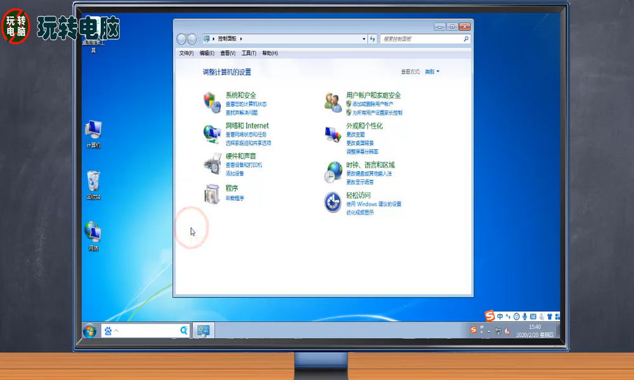Viewport: 634px width, 380px height.
Task: Expand the breadcrumb arrow after 控制面板
Action: [241, 39]
